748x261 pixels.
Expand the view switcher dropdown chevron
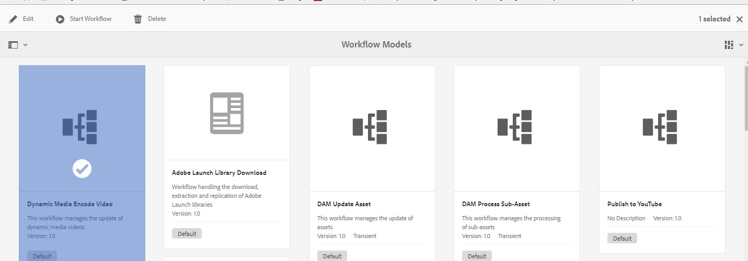[x=741, y=45]
